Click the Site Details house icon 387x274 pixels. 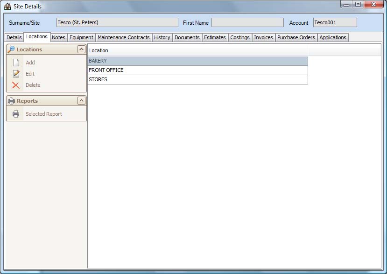point(7,6)
